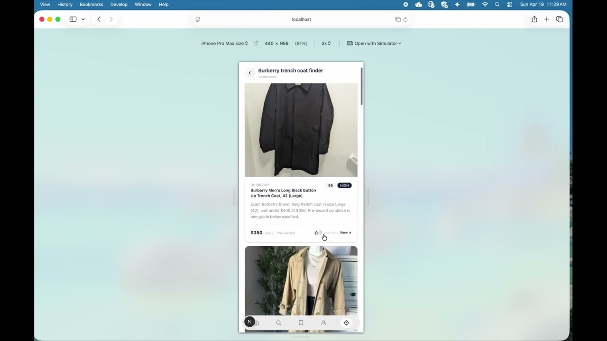Open the Open with Simulator dropdown
This screenshot has width=607, height=341.
[x=374, y=43]
